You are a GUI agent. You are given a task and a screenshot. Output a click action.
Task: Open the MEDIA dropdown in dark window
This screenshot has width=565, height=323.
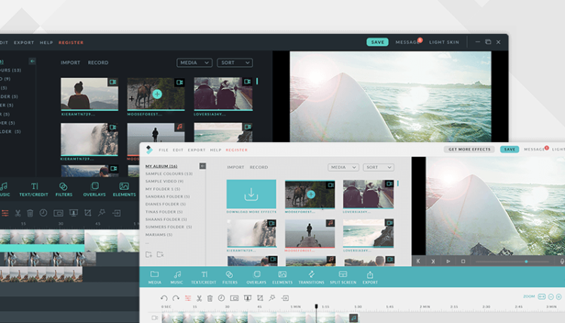point(194,62)
